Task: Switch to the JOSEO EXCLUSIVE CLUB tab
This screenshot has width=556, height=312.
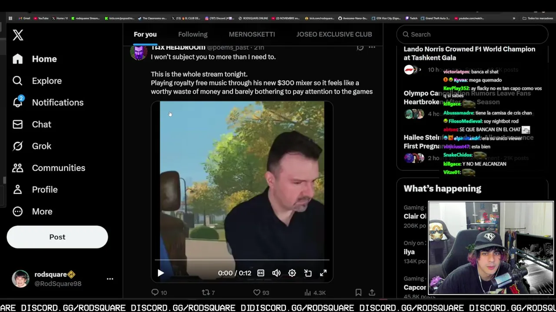Action: [x=334, y=34]
